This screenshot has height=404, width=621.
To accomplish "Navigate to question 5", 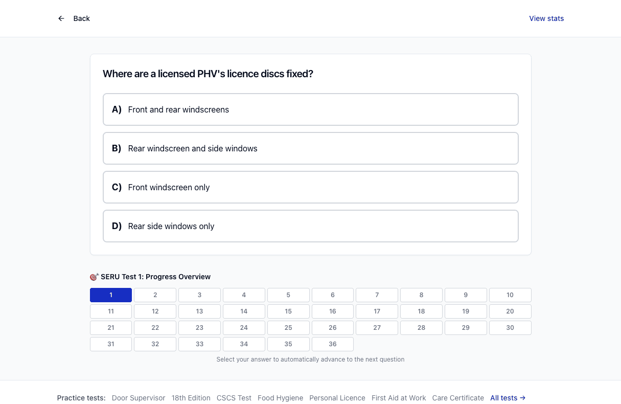I will 288,295.
